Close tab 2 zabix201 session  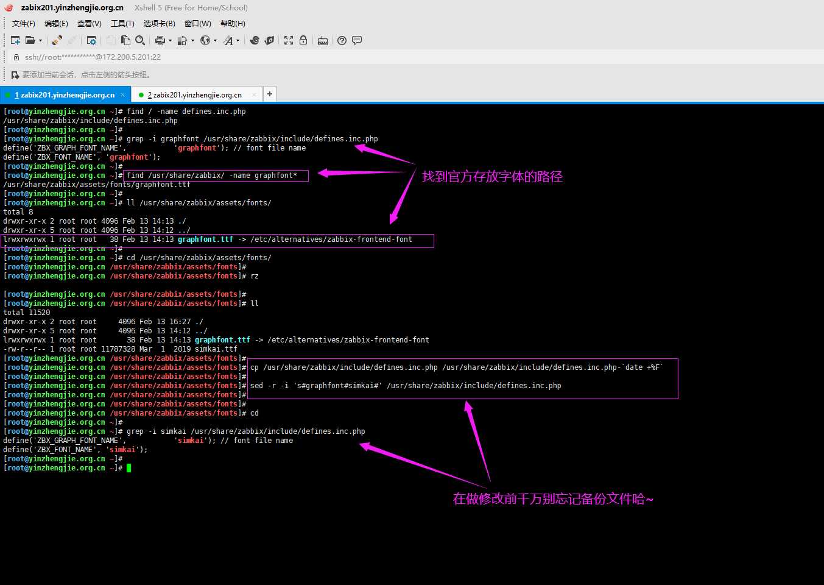(x=254, y=95)
